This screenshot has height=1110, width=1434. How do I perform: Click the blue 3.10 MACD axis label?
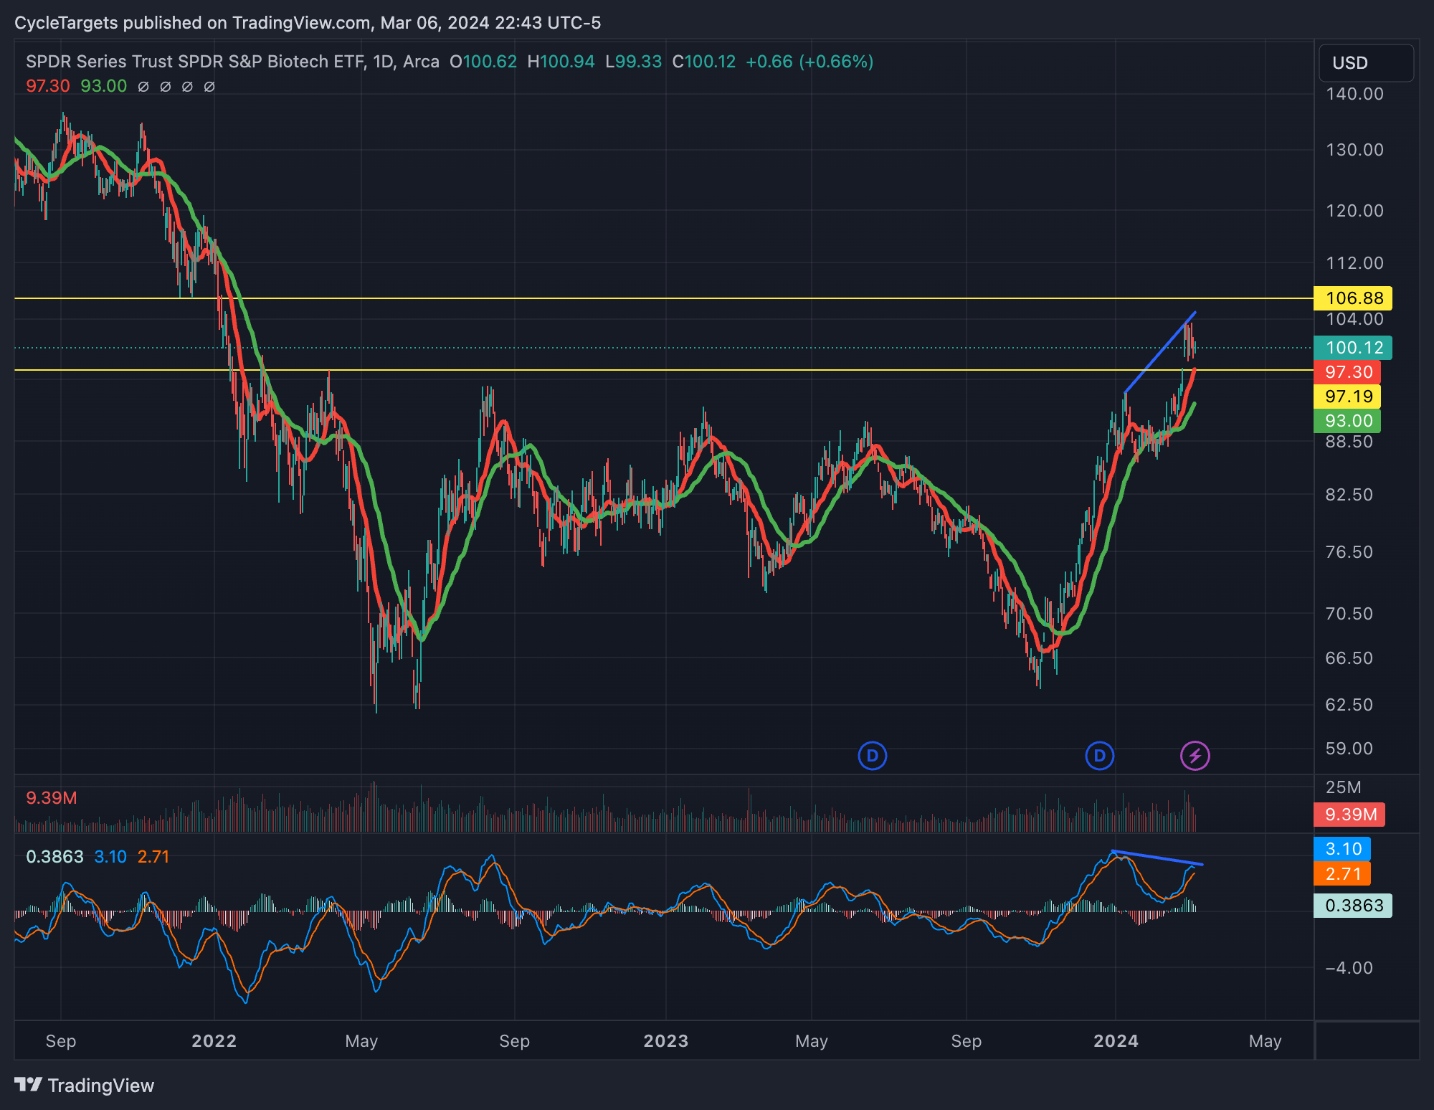1342,849
